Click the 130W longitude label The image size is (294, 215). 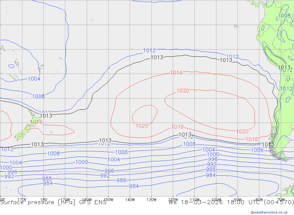[151, 200]
